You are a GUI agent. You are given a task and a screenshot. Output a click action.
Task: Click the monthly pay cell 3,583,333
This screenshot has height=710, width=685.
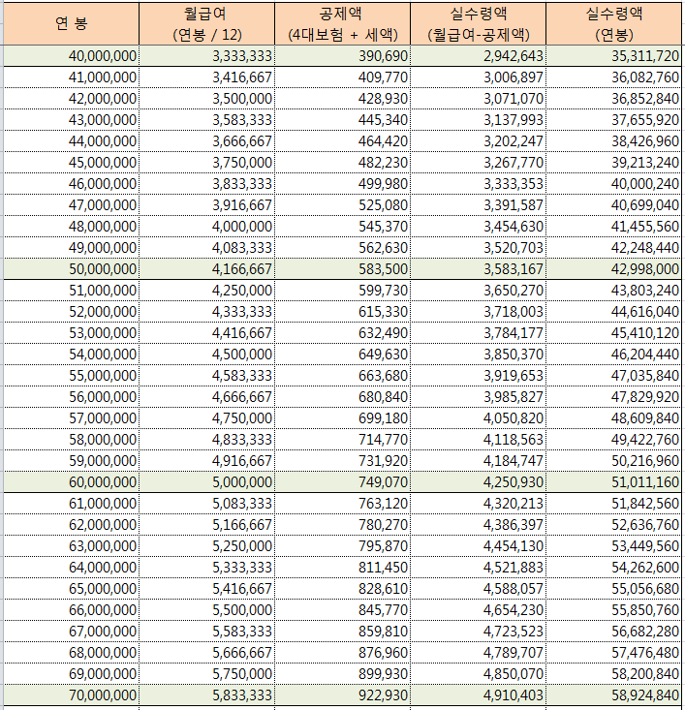pos(206,120)
